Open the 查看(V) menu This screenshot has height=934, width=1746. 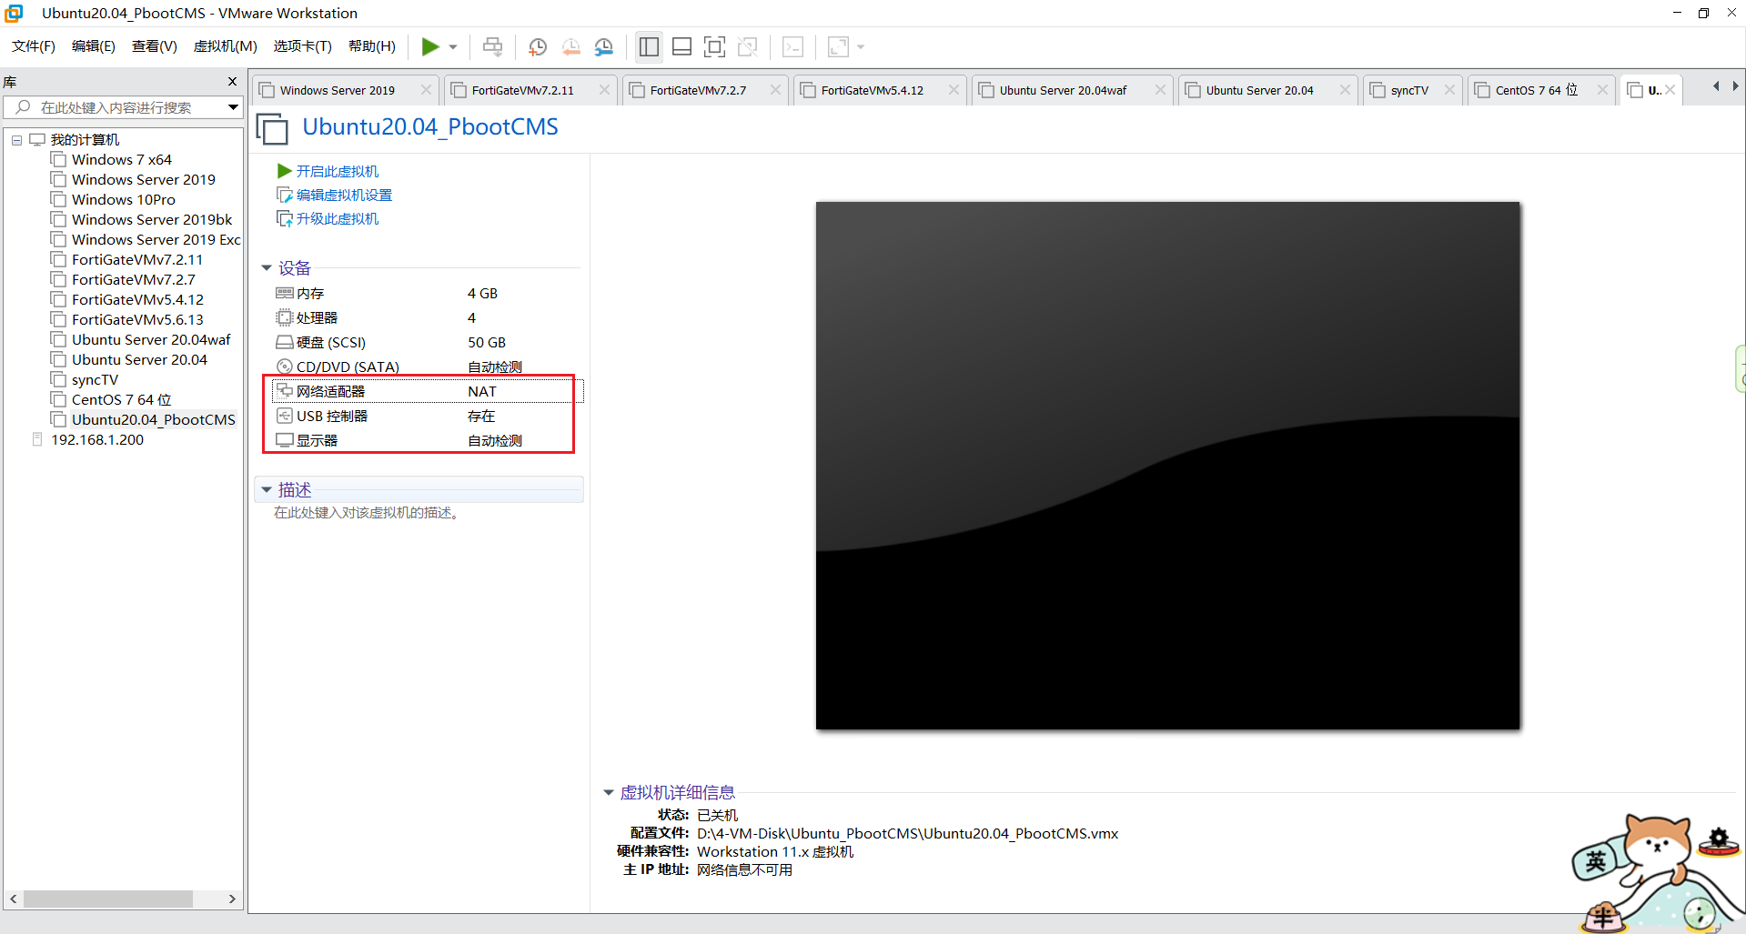[x=155, y=46]
